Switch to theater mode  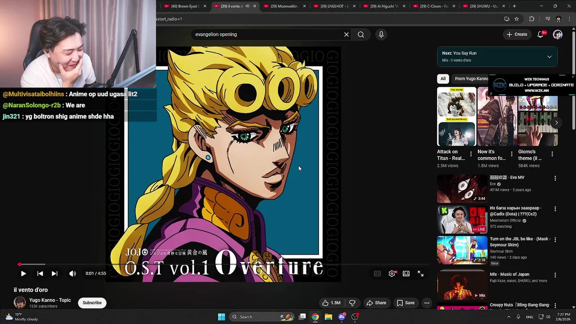click(x=406, y=274)
